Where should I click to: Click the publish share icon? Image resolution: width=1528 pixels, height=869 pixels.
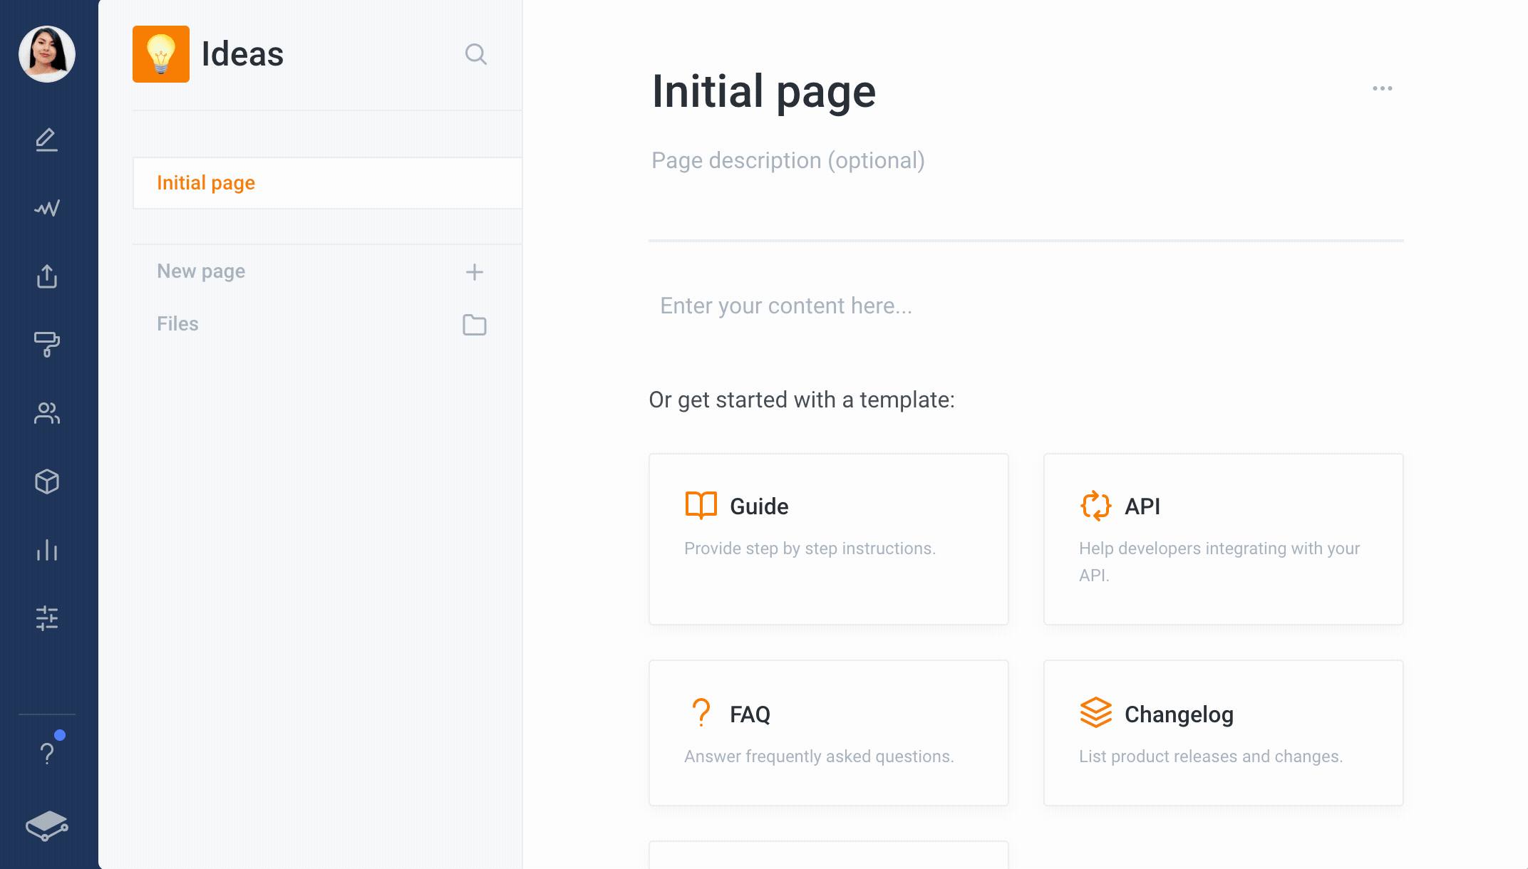[46, 276]
